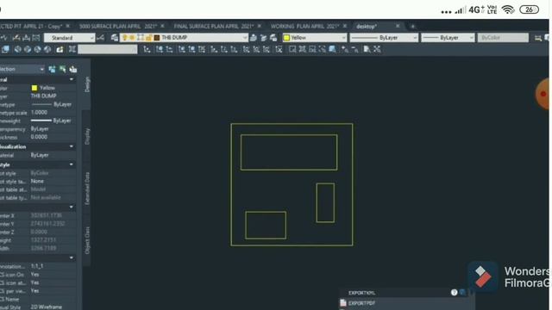Switch to the WORKING PLAN APRIL 2021 tab
The image size is (552, 310).
click(304, 27)
